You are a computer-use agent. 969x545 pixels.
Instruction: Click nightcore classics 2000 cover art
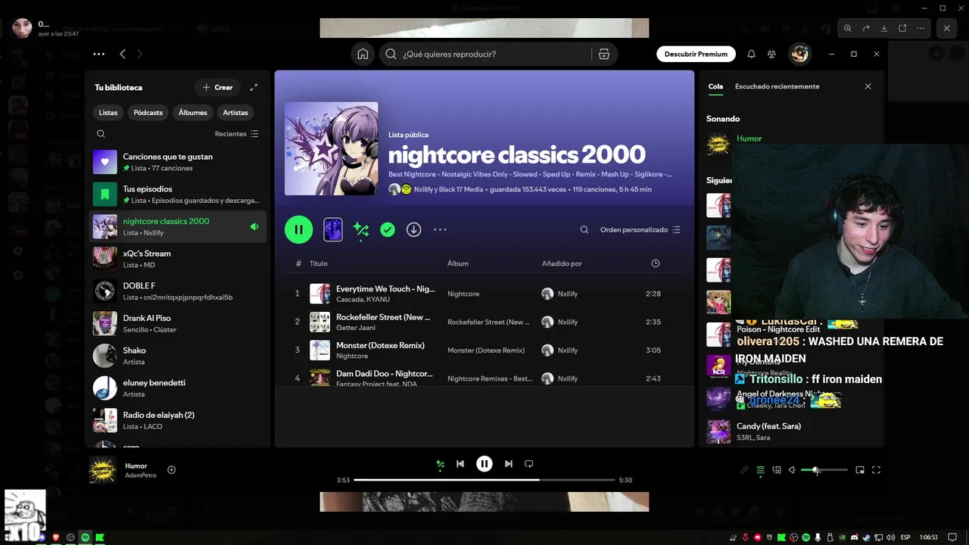coord(331,148)
